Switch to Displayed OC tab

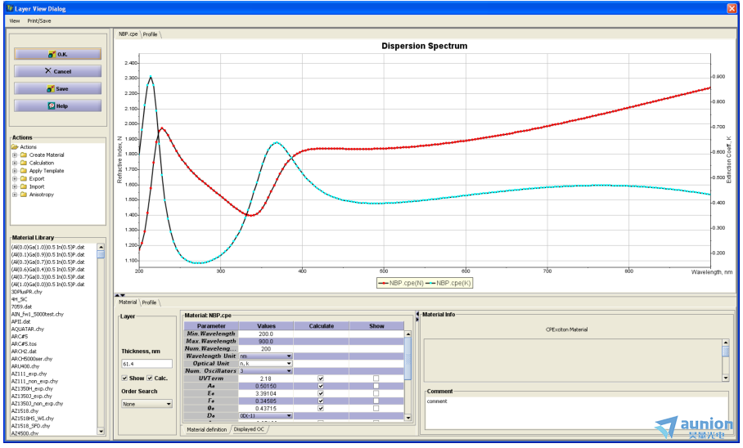249,429
